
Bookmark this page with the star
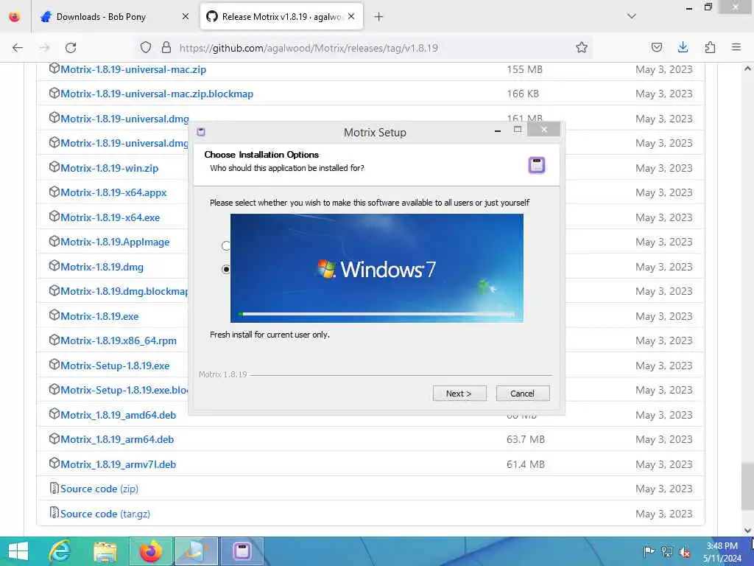582,47
